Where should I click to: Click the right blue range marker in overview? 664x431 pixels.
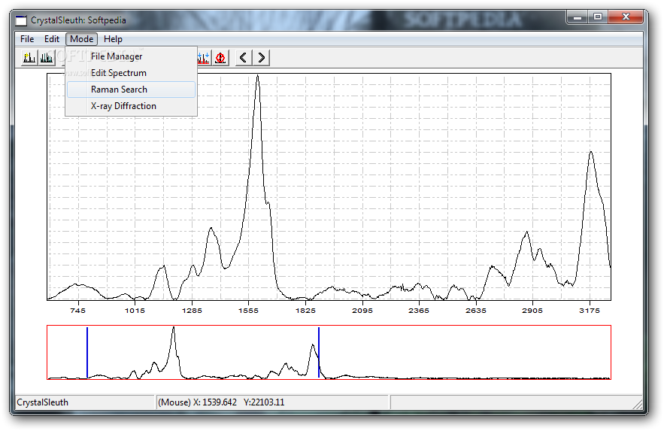(318, 352)
